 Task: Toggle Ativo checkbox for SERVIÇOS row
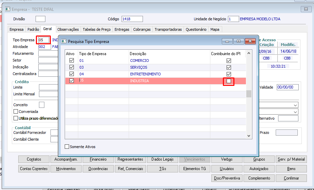pyautogui.click(x=71, y=67)
